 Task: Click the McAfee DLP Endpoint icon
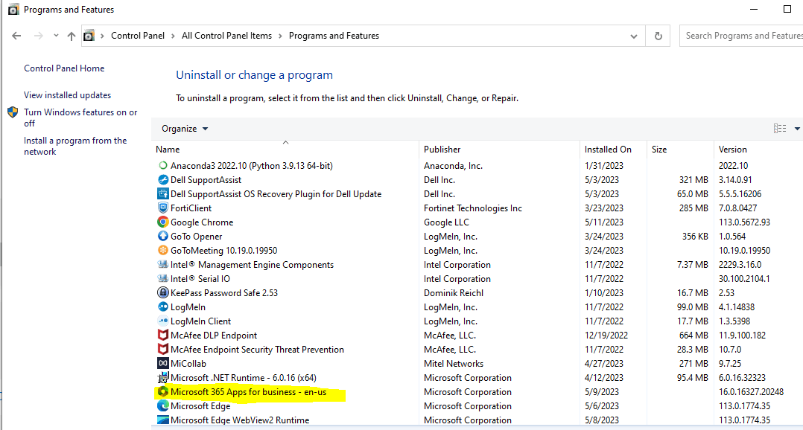(163, 335)
